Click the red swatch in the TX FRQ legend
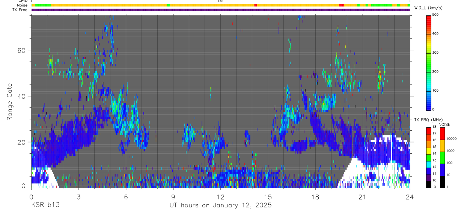 428,130
